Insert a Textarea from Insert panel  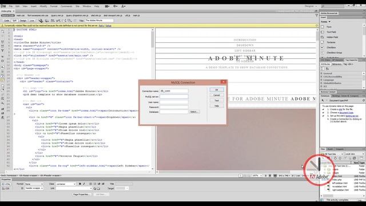331,42
